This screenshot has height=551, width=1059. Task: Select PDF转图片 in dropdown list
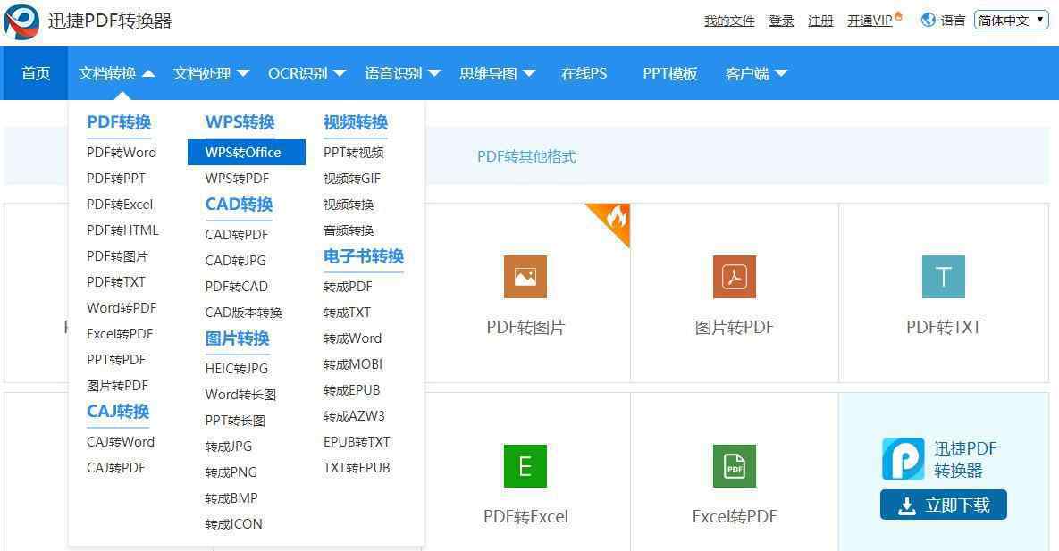[117, 256]
